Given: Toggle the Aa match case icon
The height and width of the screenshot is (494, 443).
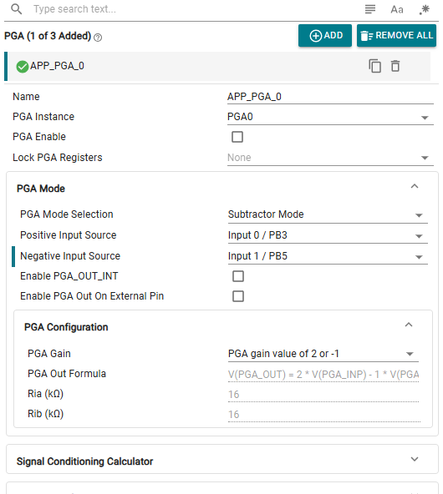Looking at the screenshot, I should pos(397,9).
